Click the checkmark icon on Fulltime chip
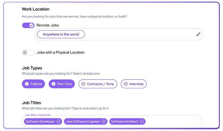This screenshot has width=223, height=131. point(27,84)
